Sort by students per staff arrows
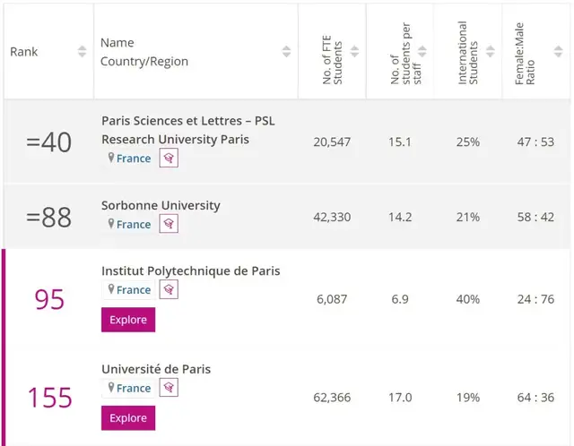Screen dimensions: 574x446 pyautogui.click(x=422, y=51)
